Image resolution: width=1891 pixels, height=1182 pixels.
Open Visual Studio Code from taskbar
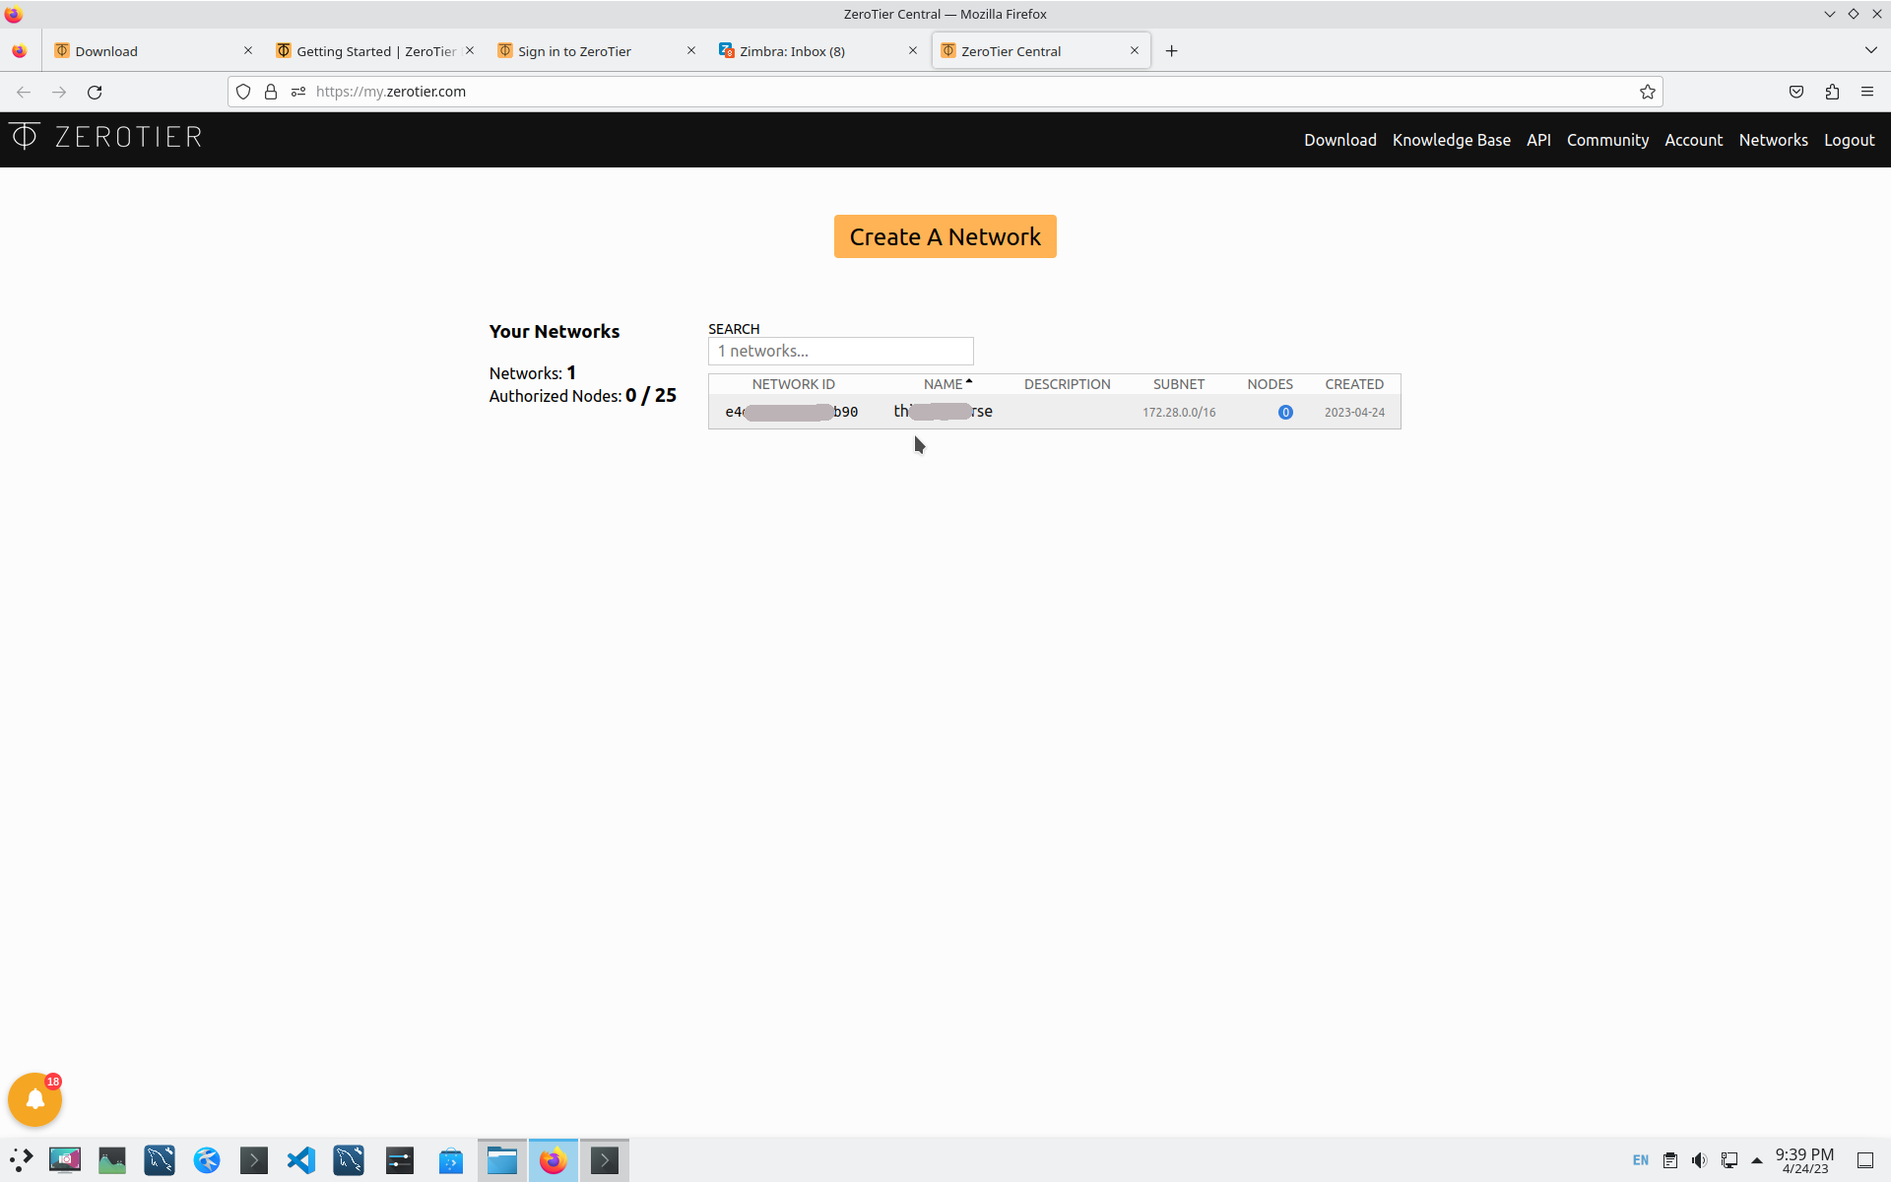tap(301, 1160)
